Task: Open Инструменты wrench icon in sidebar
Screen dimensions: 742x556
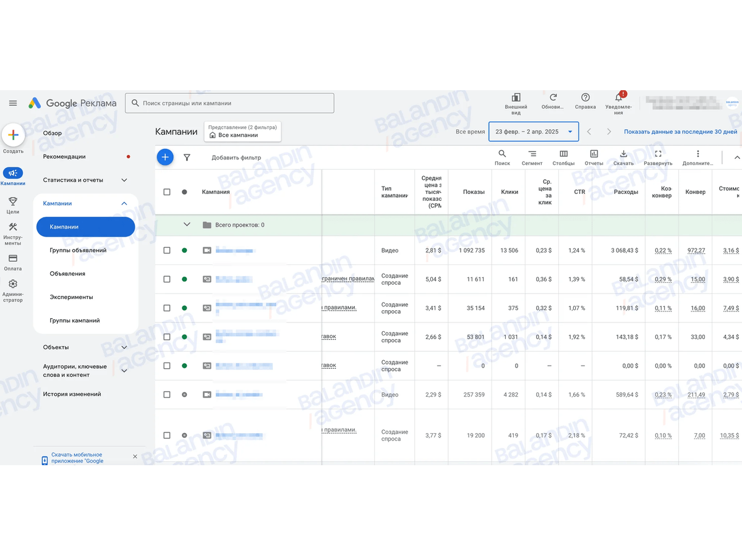Action: point(13,227)
